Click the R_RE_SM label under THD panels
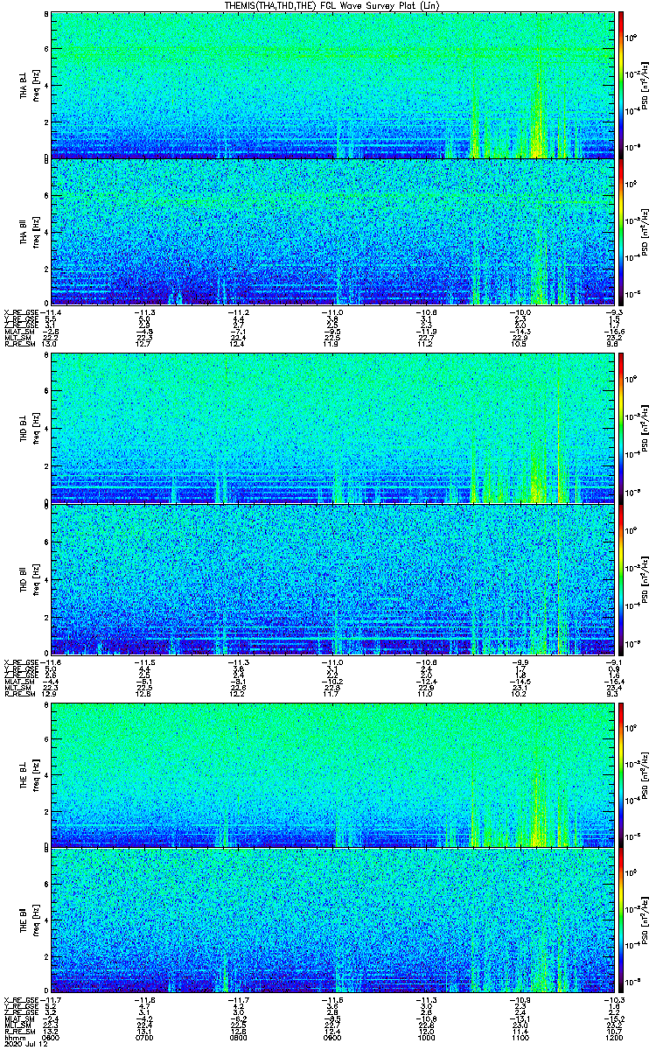This screenshot has width=656, height=1050. click(x=19, y=693)
